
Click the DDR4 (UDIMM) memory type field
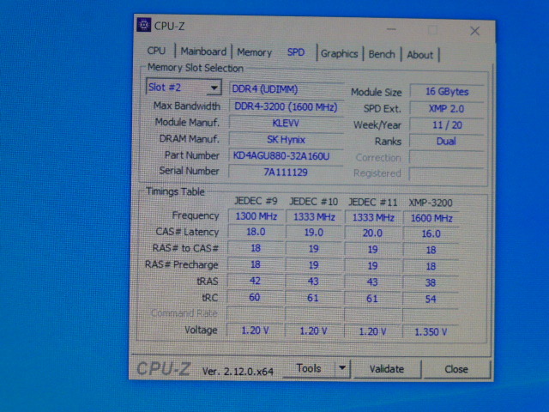click(x=287, y=89)
